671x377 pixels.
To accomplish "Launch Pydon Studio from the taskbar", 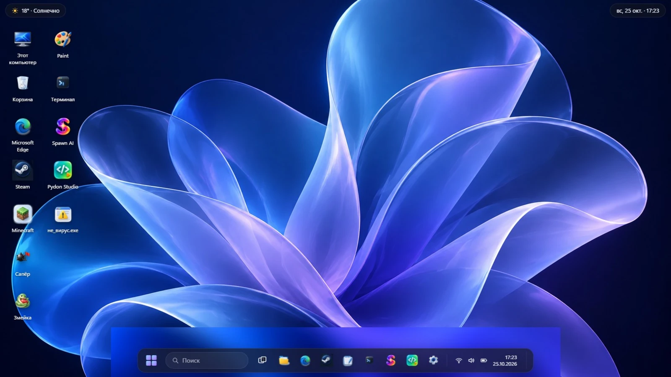I will pyautogui.click(x=412, y=360).
